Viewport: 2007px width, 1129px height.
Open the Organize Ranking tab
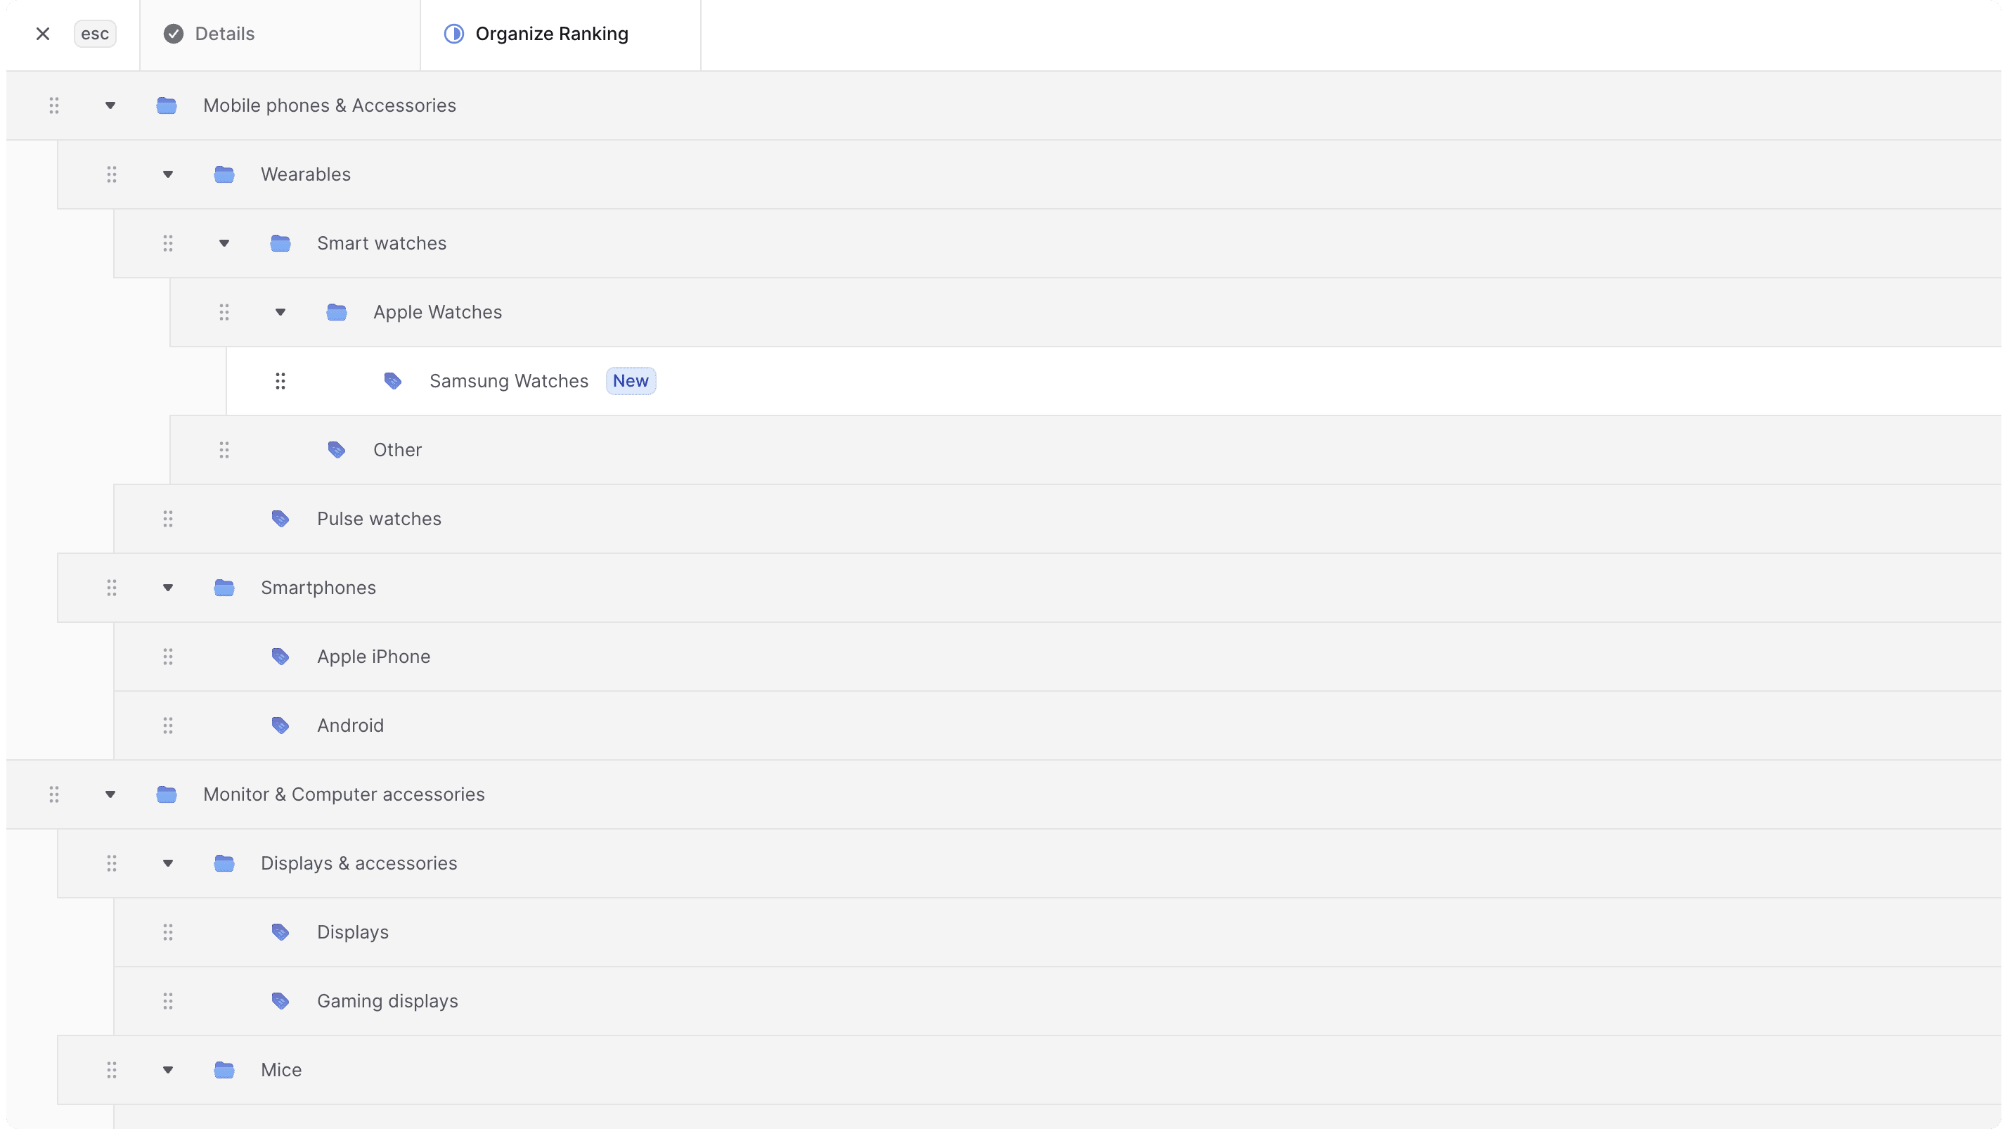553,34
